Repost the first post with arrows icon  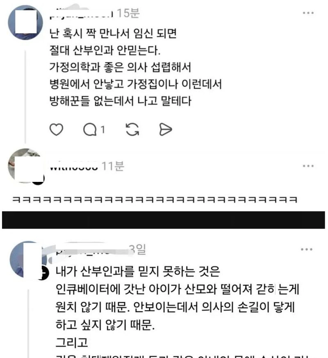point(132,129)
